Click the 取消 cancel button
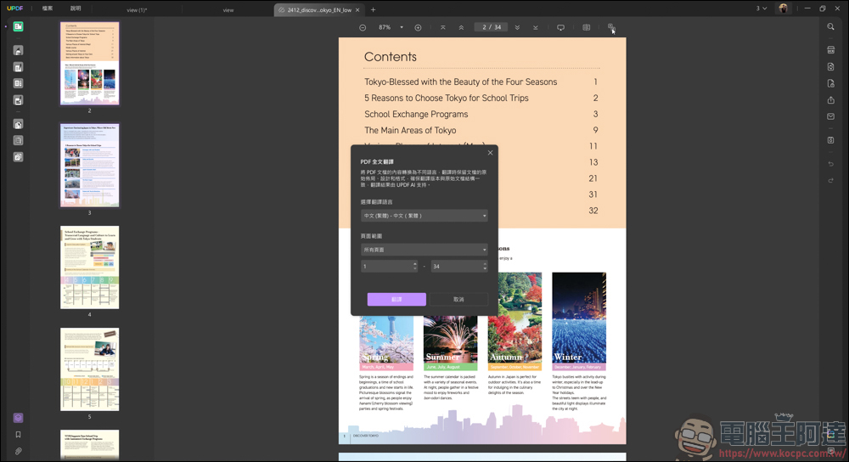Screen dimensions: 849x462 458,300
